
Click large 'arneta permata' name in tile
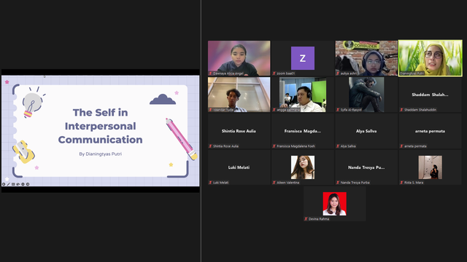[x=430, y=131]
